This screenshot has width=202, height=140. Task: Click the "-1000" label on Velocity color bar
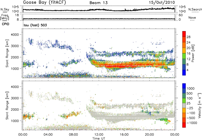(x=192, y=123)
